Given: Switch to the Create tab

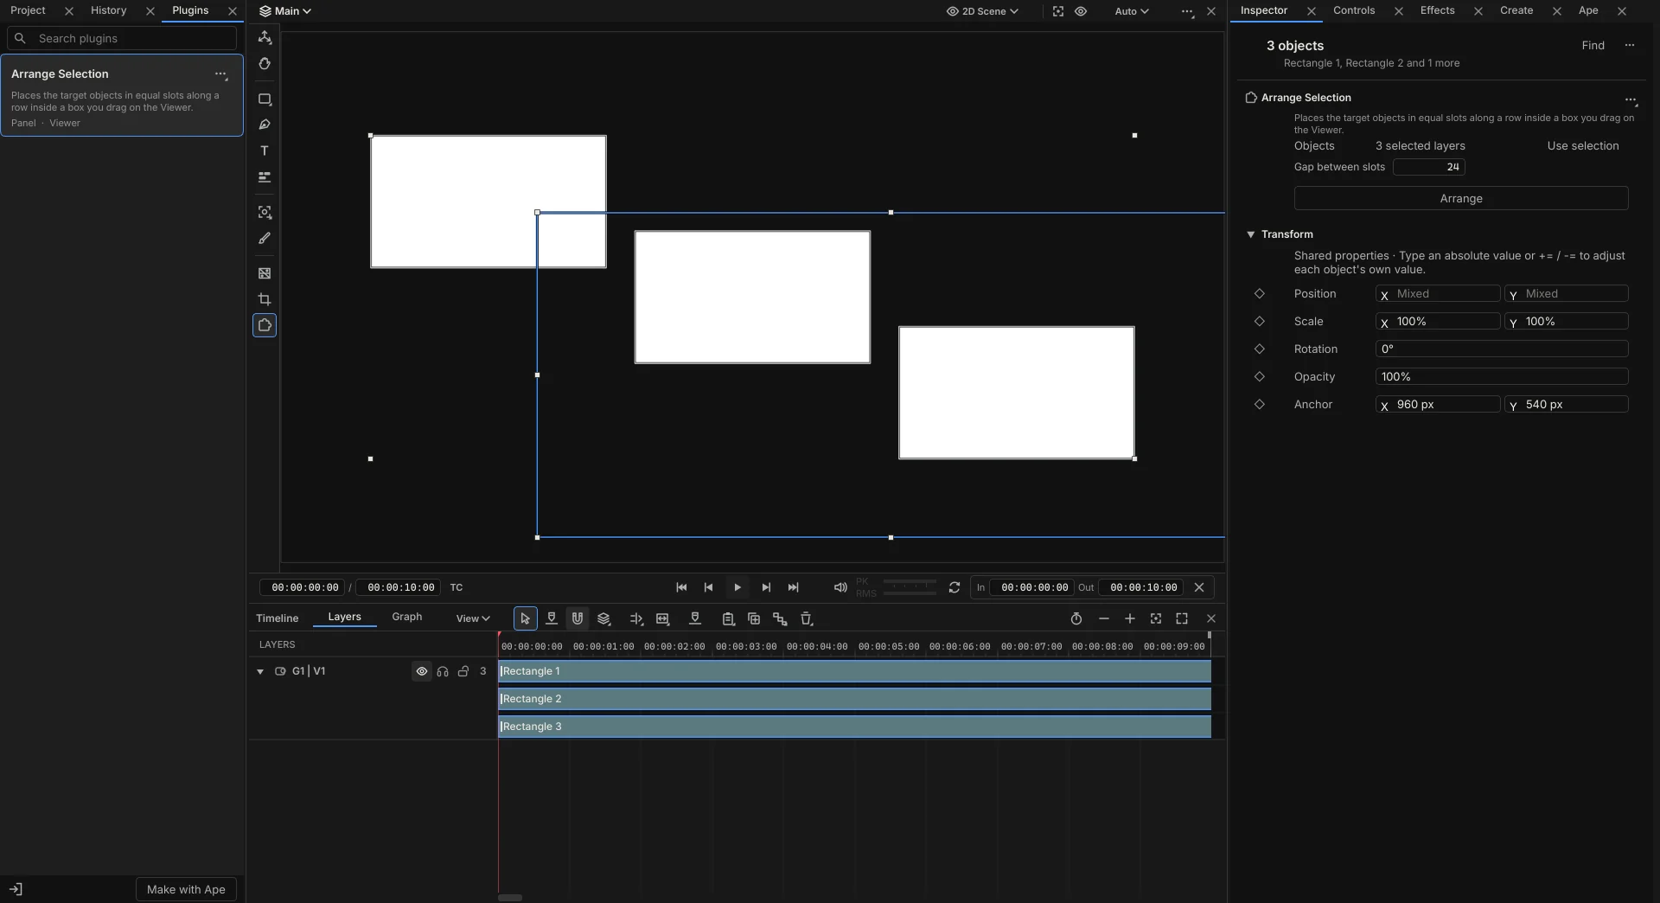Looking at the screenshot, I should pyautogui.click(x=1516, y=10).
